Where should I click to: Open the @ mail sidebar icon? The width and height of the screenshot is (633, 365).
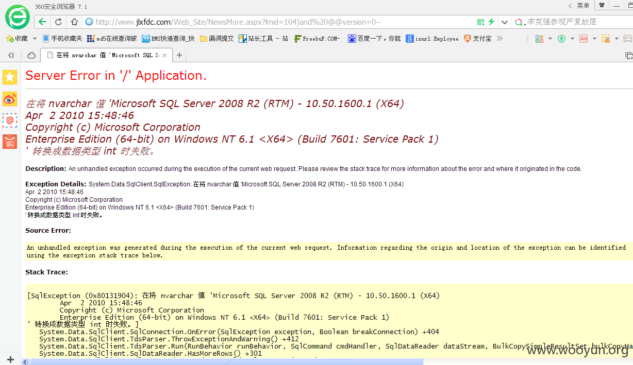point(10,120)
